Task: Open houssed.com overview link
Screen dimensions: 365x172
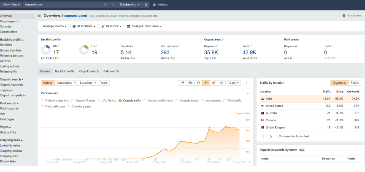Action: point(75,16)
